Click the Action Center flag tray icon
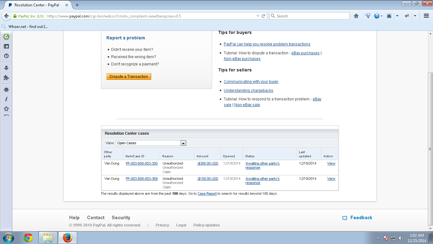Viewport: 433px width, 244px height. coord(386,238)
